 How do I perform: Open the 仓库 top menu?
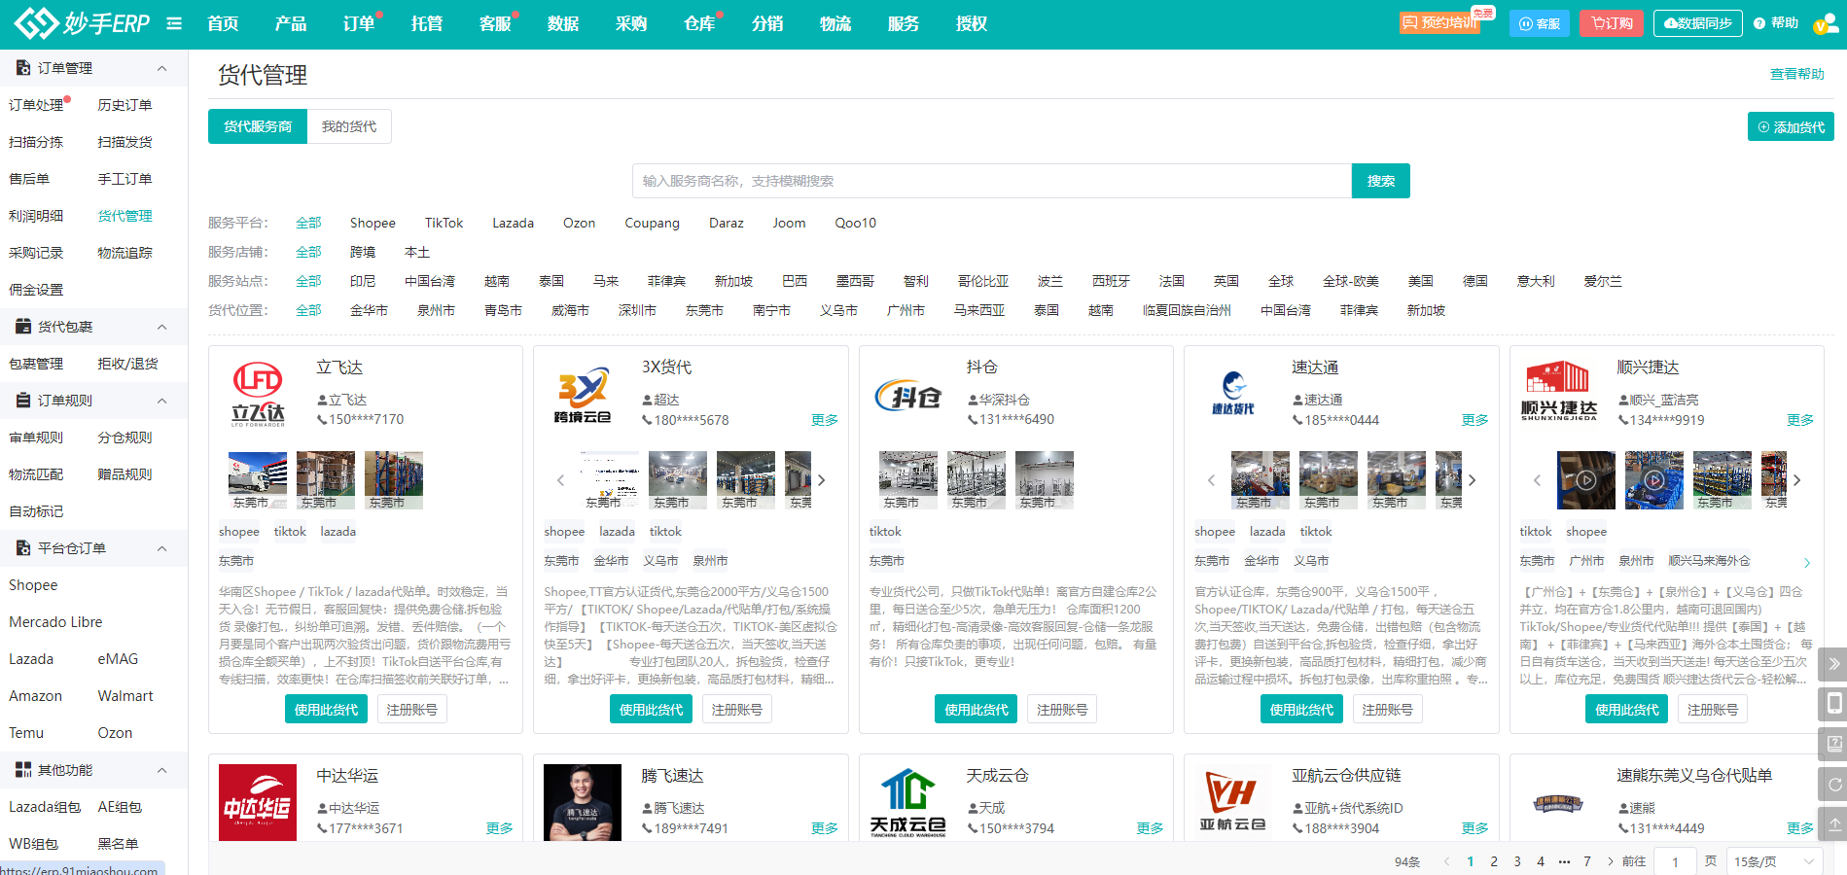tap(698, 23)
